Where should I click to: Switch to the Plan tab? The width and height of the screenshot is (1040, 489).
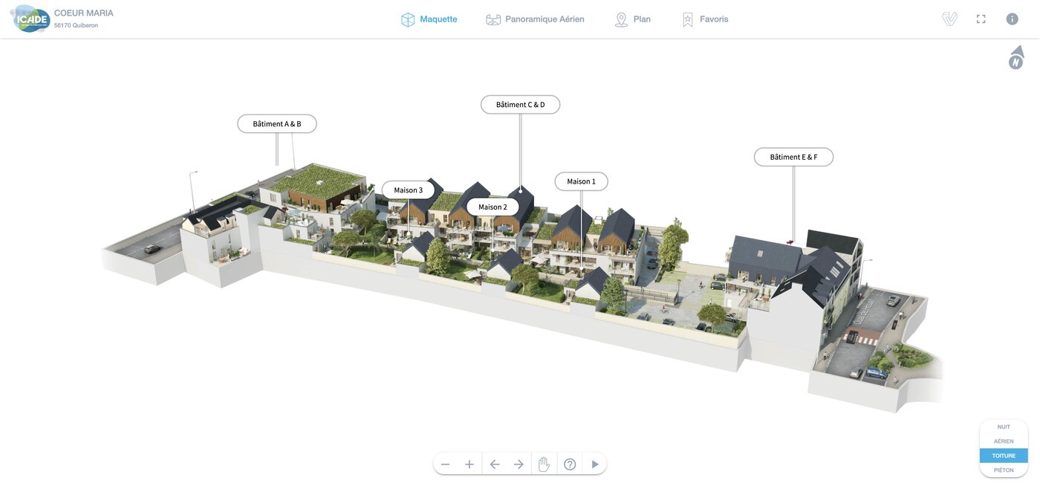(632, 19)
